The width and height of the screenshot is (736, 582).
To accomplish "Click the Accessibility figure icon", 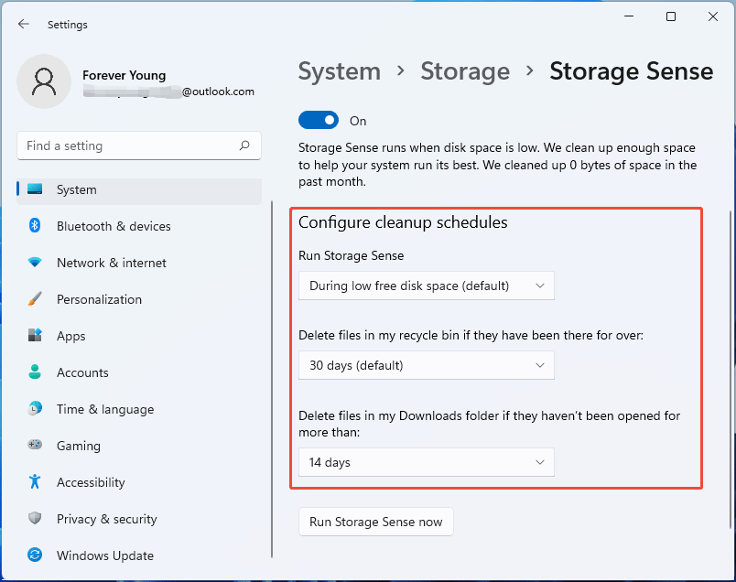I will pyautogui.click(x=35, y=482).
